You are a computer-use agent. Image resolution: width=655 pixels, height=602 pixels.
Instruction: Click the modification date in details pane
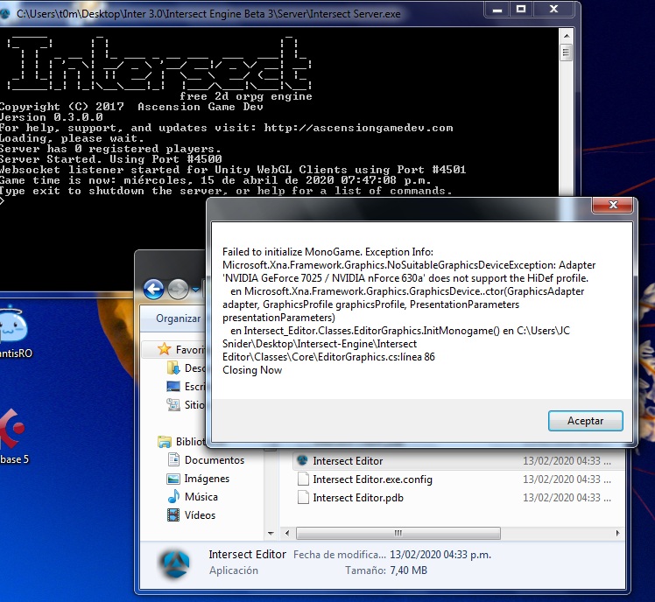coord(440,555)
